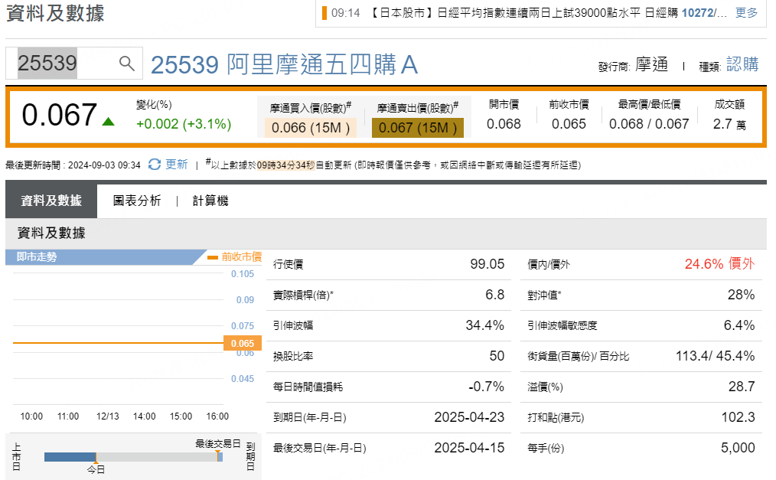The height and width of the screenshot is (480, 776).
Task: Open the 更多 news link
Action: (x=746, y=13)
